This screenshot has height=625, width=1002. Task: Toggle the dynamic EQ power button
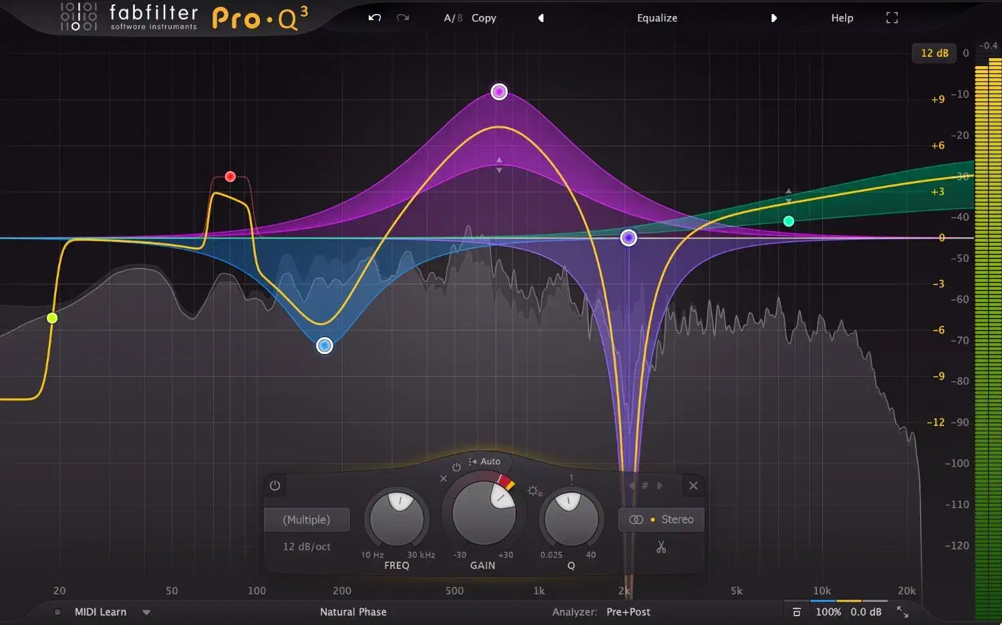[x=456, y=467]
